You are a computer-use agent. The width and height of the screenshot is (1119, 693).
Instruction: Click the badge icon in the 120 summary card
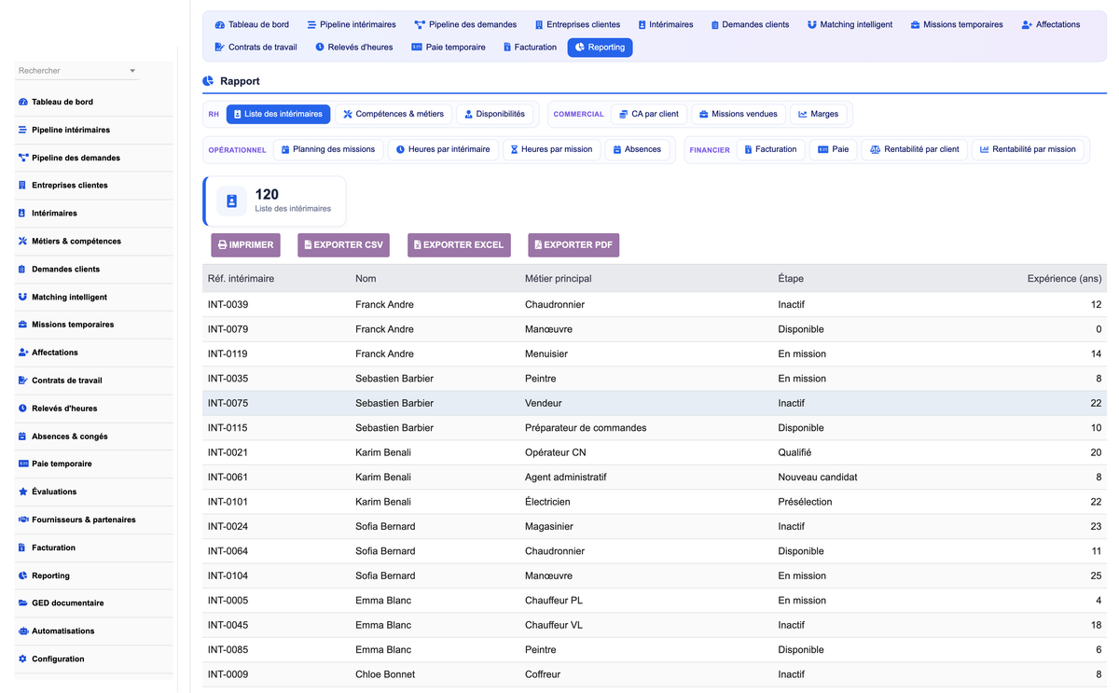click(x=232, y=201)
